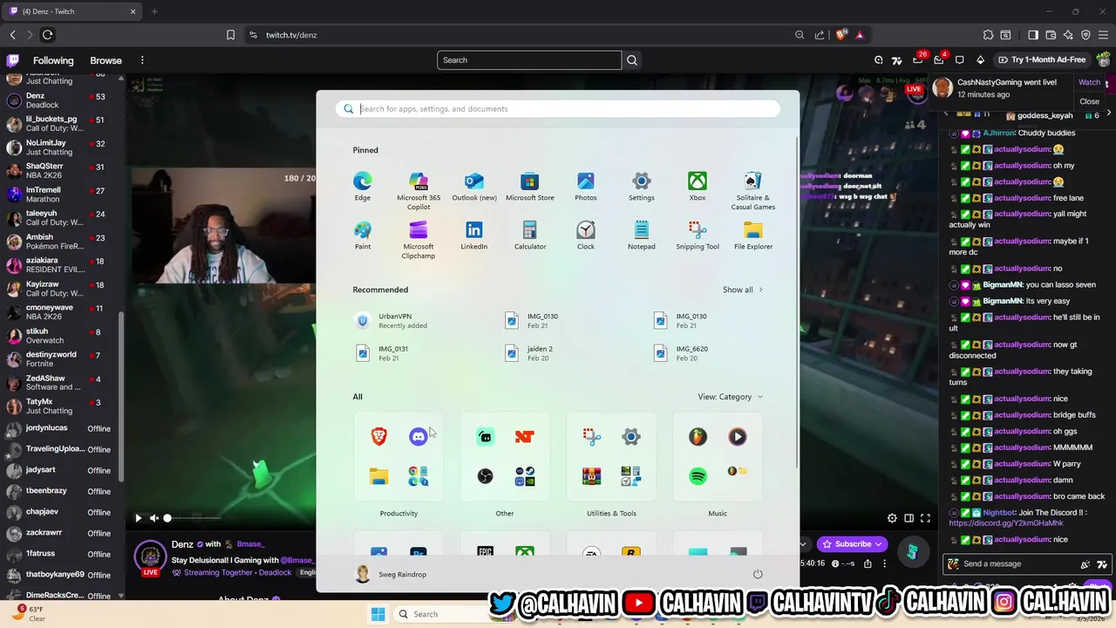
Task: Open ZedAShaw channel in sidebar
Action: tap(61, 383)
